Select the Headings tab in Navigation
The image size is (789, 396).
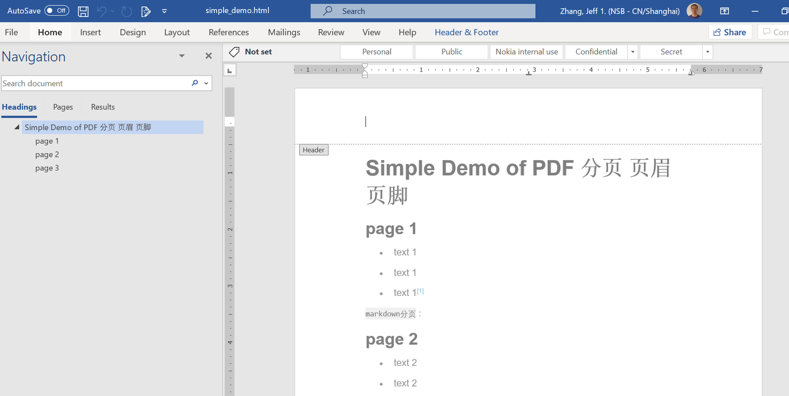click(x=19, y=107)
